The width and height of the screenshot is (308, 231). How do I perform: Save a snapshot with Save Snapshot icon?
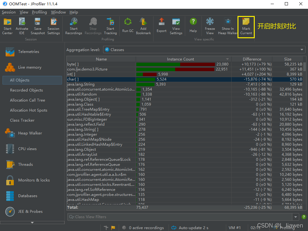(38, 26)
